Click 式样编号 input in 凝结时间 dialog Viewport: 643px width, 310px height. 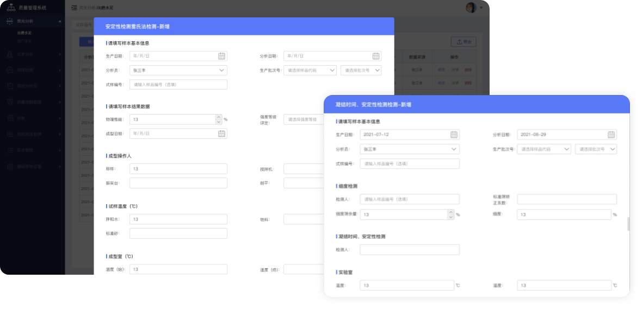pyautogui.click(x=410, y=163)
